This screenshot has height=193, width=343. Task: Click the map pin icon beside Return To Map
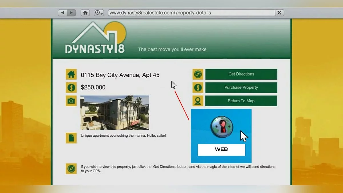coord(198,101)
